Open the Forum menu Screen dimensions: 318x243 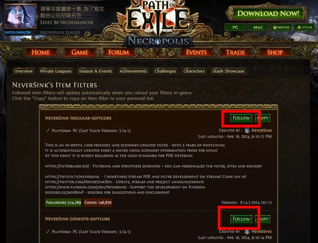point(119,52)
